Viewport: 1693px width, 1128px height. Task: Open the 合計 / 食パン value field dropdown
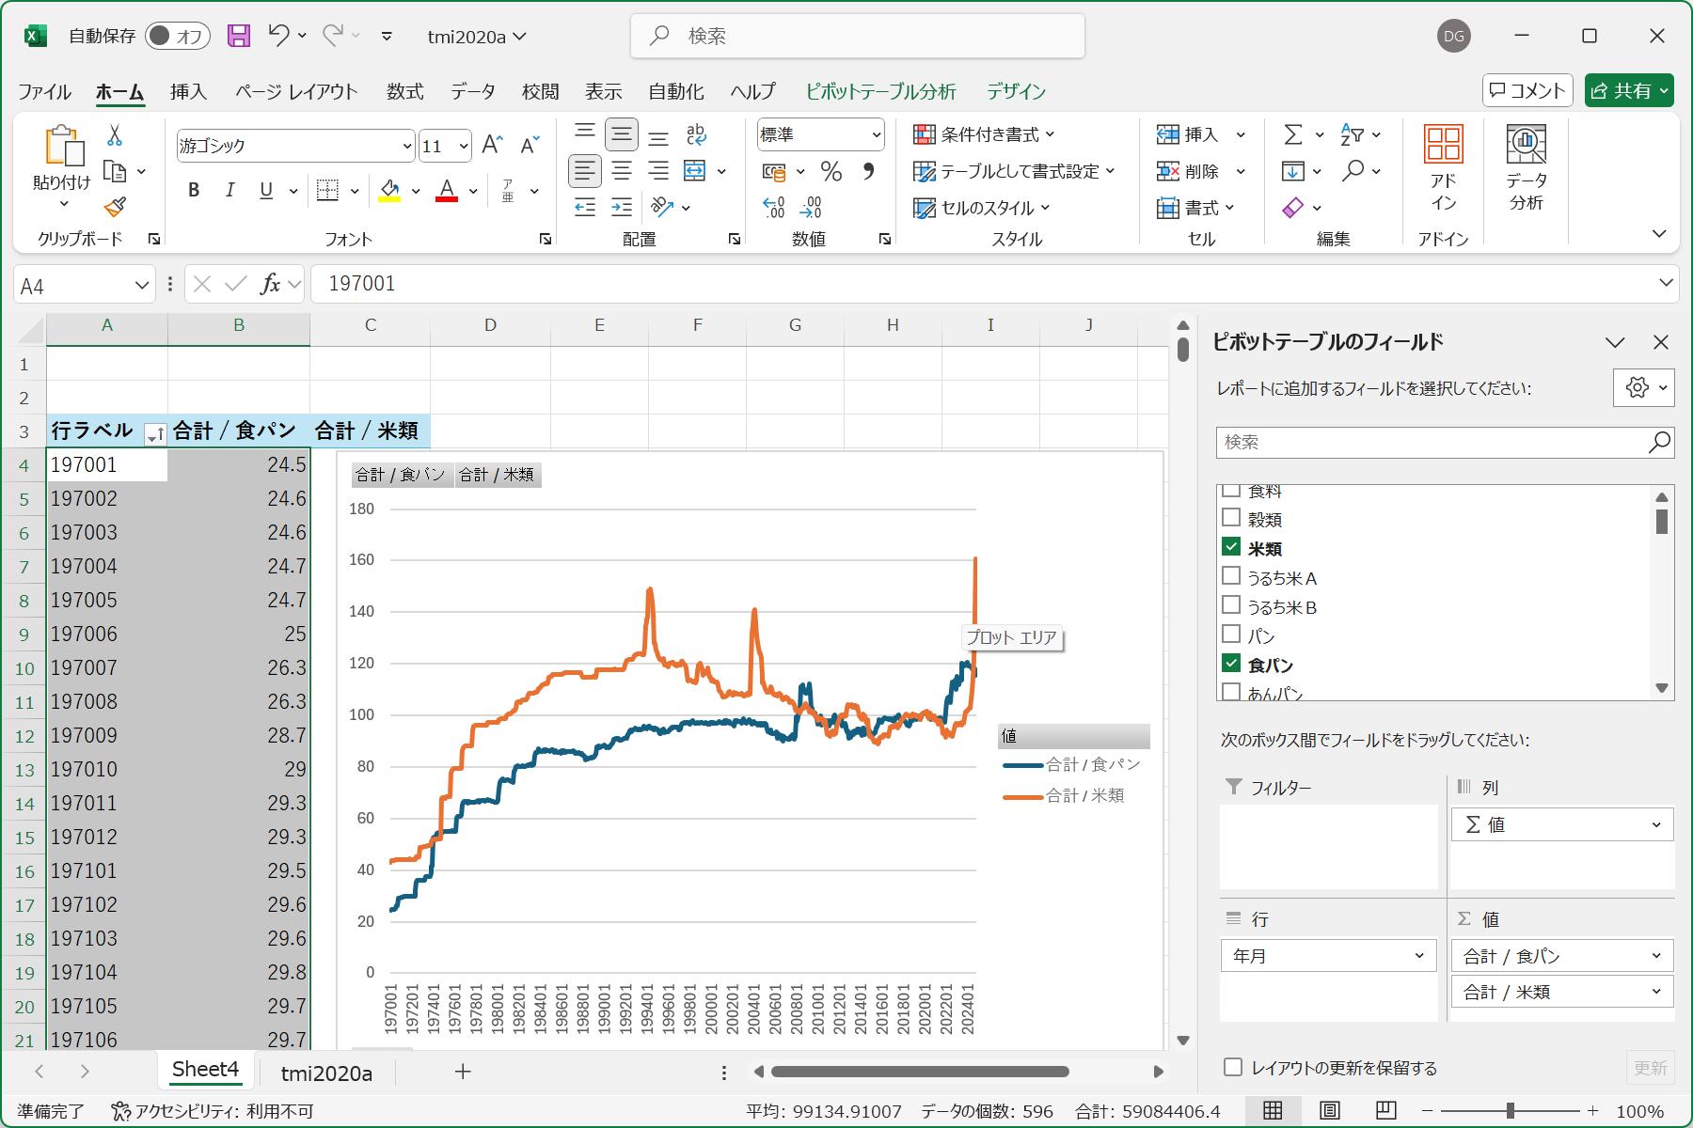(1656, 956)
